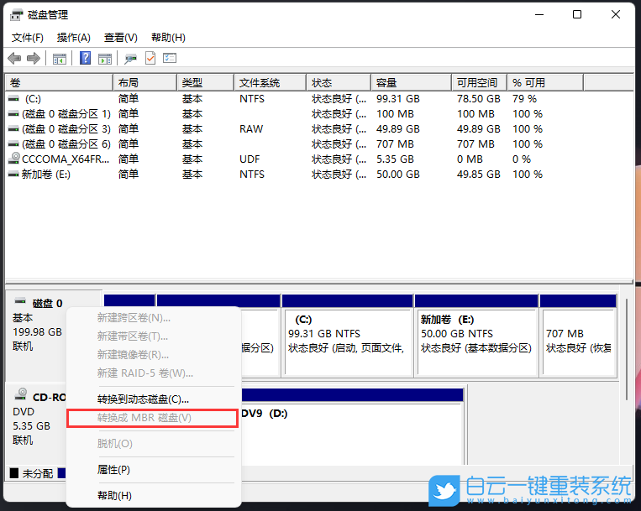Click the checkmark properties toolbar icon
641x511 pixels.
tap(150, 59)
